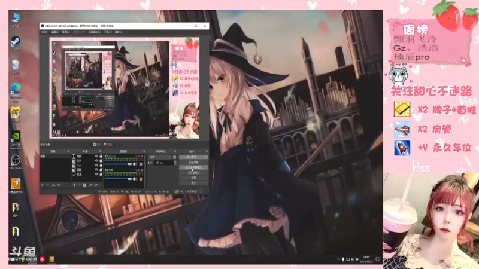Viewport: 479px width, 269px height.
Task: Open source properties gear in Sources toolbar
Action: tap(84, 185)
